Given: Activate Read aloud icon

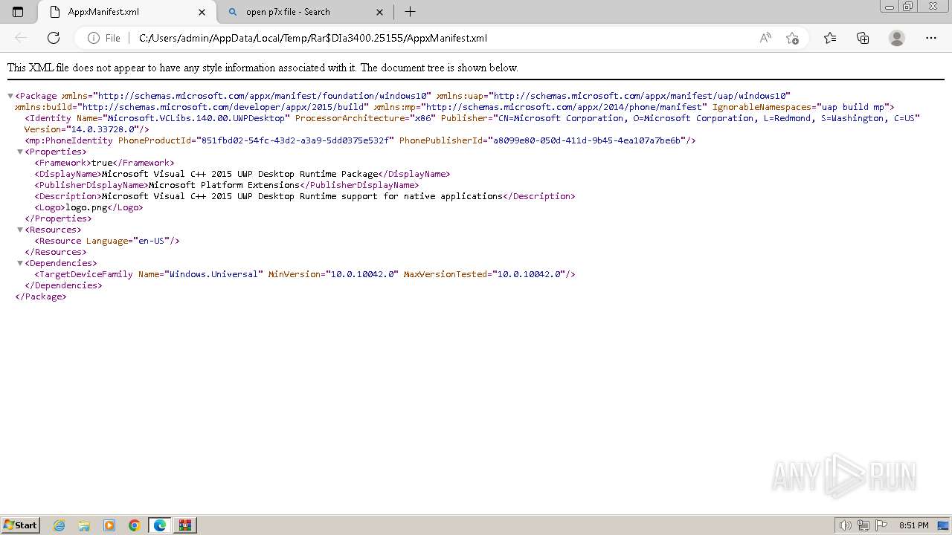Looking at the screenshot, I should point(765,38).
